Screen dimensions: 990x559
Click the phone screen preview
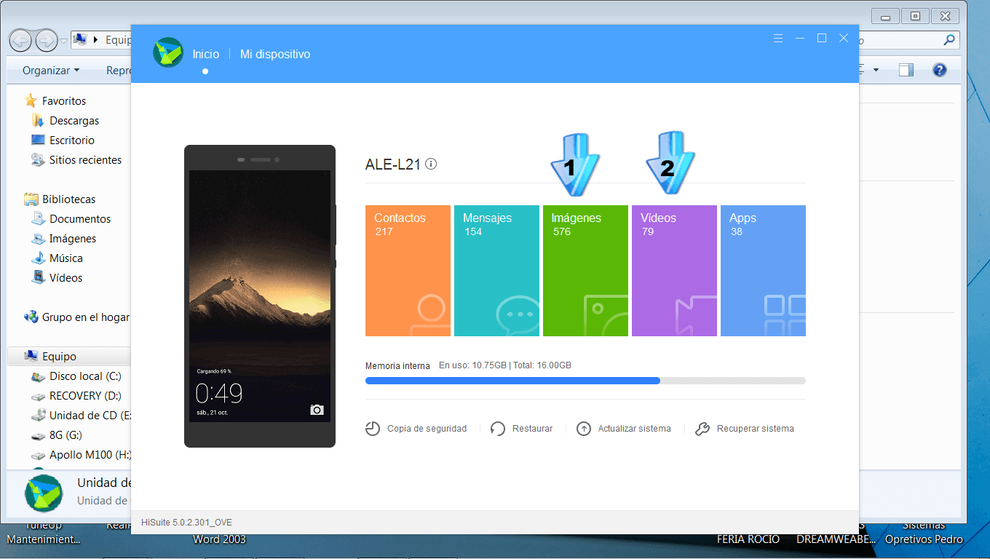[260, 296]
